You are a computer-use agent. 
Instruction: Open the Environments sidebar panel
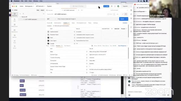pos(14,25)
